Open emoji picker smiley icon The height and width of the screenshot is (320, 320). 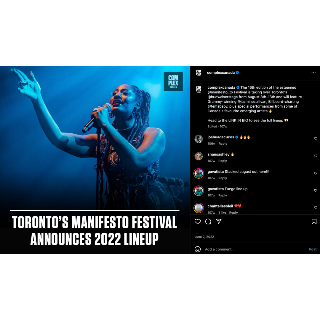[x=198, y=249]
